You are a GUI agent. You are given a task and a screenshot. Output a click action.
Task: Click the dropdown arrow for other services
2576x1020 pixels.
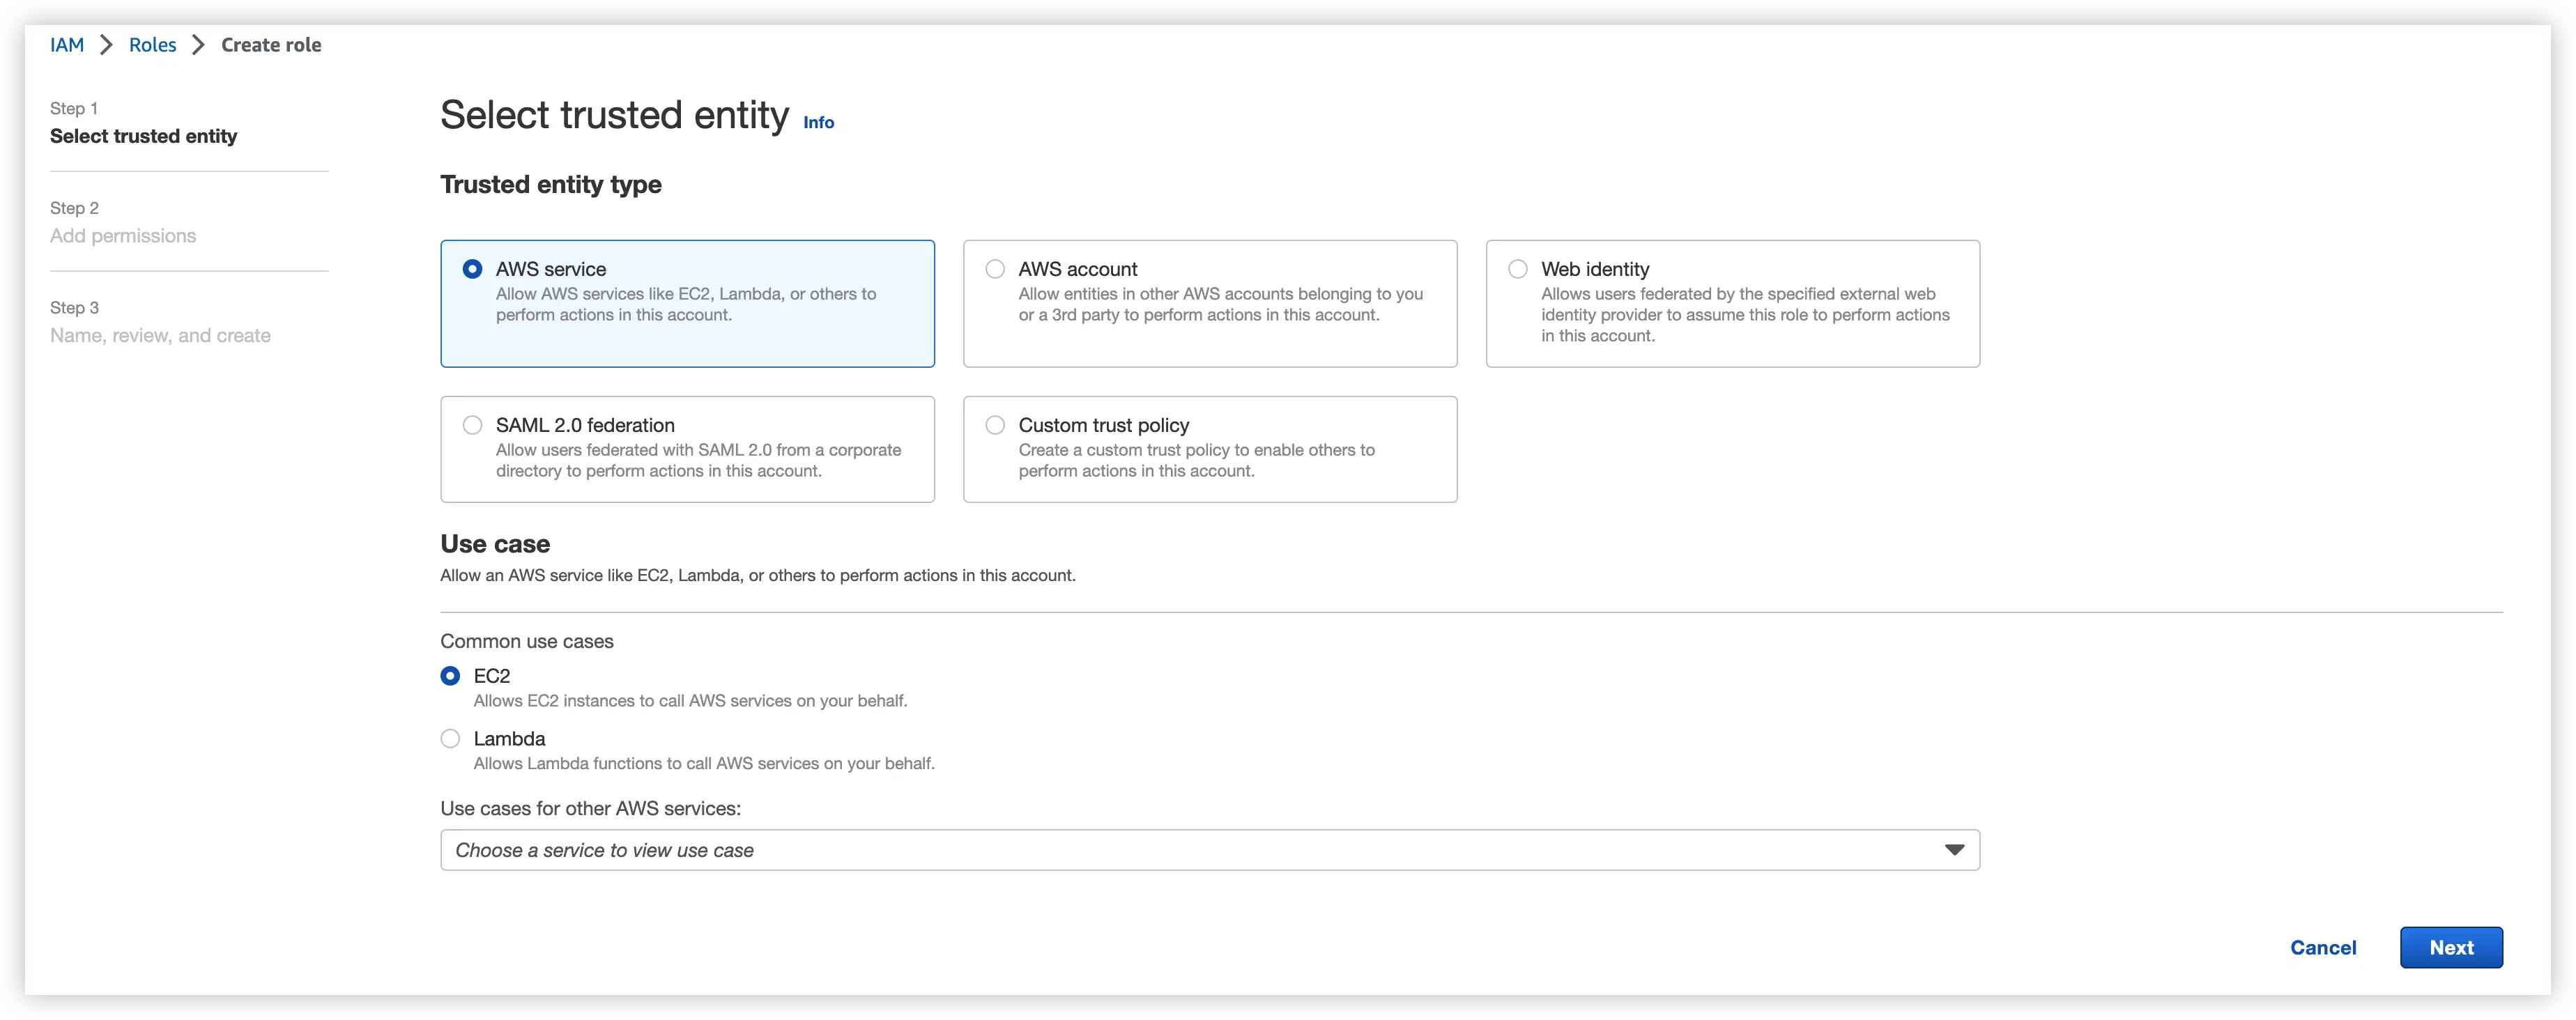(x=1954, y=850)
